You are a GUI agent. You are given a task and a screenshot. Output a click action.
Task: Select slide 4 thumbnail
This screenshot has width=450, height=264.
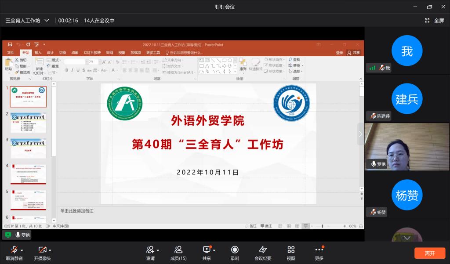coord(28,174)
